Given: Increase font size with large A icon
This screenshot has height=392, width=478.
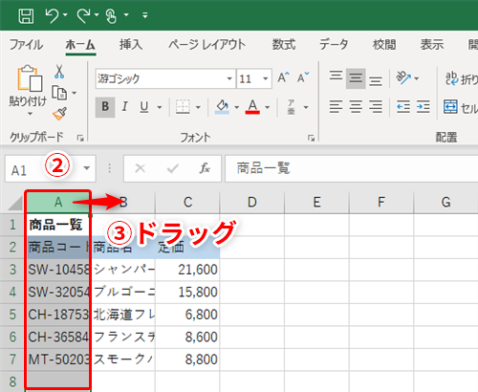Looking at the screenshot, I should [284, 77].
